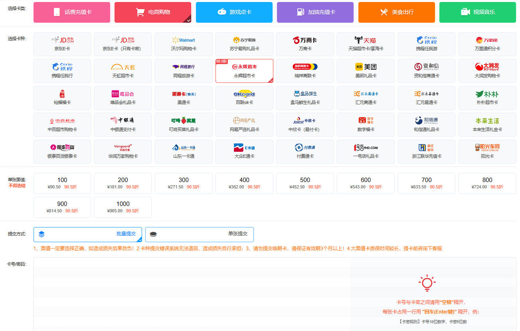520x331 pixels.
Task: Pick 天猫超市卡/享淘卡
Action: click(x=366, y=44)
